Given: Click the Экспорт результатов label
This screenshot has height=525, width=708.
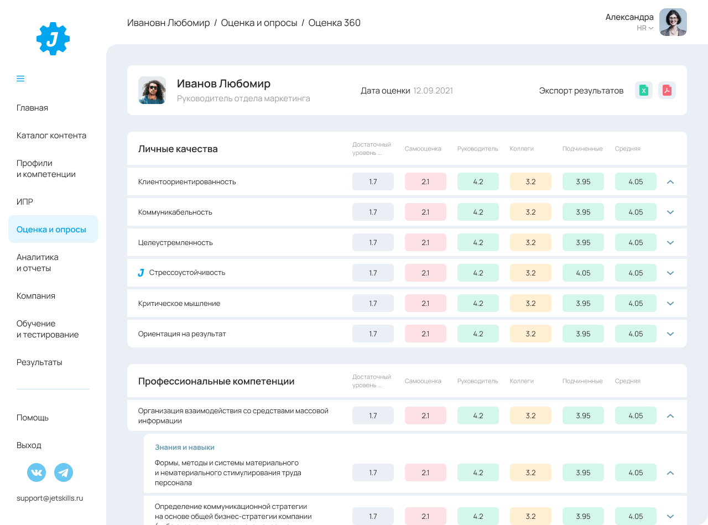Looking at the screenshot, I should [581, 90].
